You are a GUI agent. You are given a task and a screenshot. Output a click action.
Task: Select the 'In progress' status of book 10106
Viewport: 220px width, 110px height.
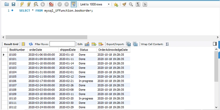coord(87,81)
